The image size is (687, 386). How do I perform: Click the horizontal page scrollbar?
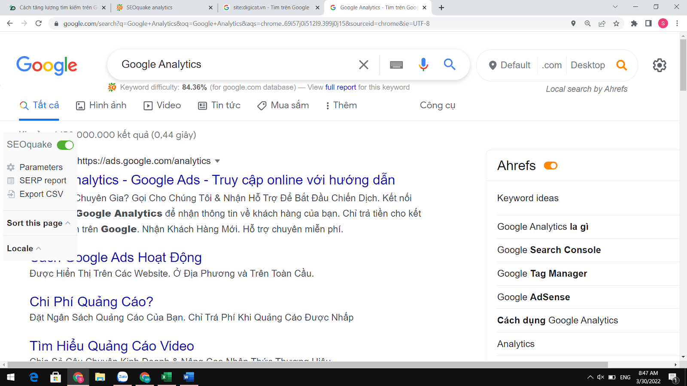(307, 365)
